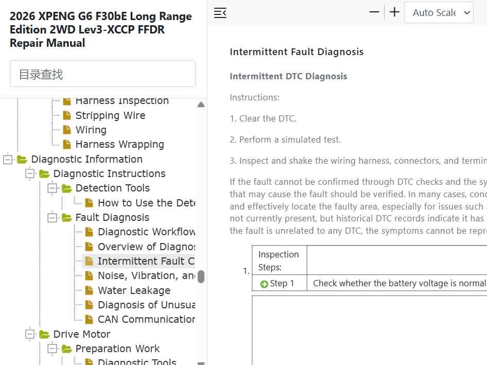487x365 pixels.
Task: Click the Preparation Work folder icon
Action: pos(66,349)
